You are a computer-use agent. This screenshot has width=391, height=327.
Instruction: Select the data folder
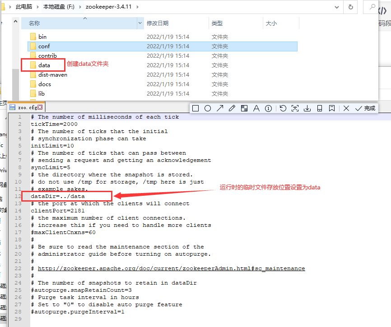[x=44, y=65]
